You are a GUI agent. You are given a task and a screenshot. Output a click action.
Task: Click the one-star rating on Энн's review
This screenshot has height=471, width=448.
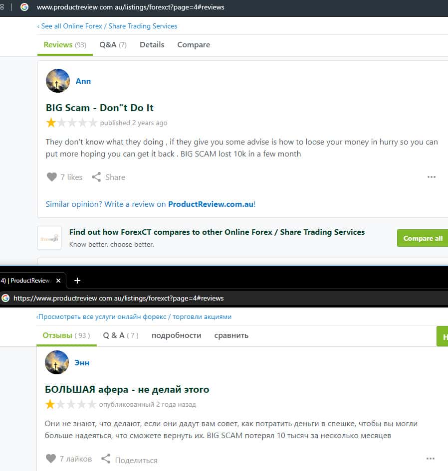click(x=71, y=404)
